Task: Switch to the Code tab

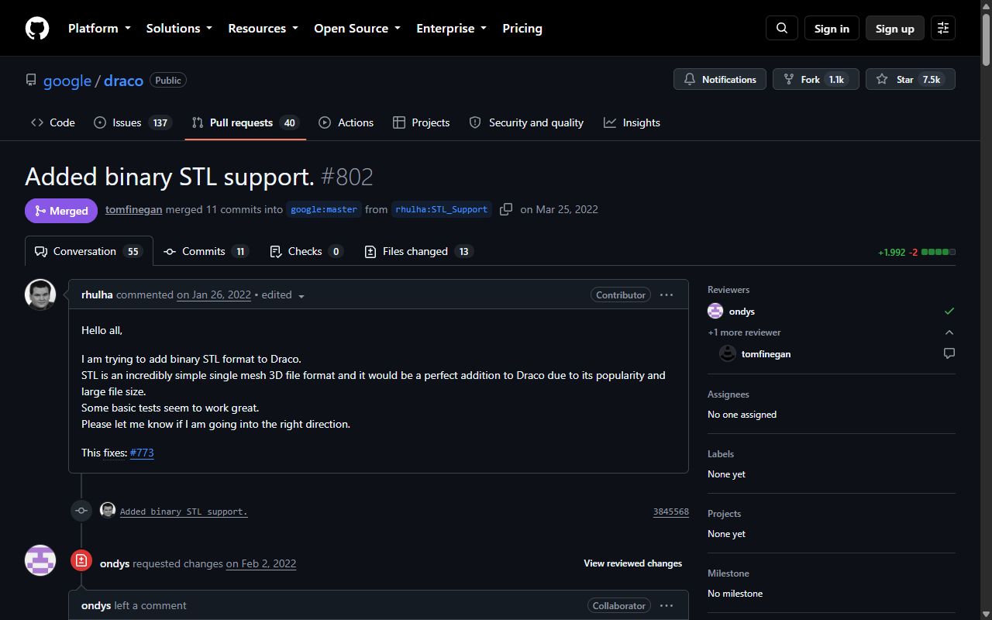Action: (53, 122)
